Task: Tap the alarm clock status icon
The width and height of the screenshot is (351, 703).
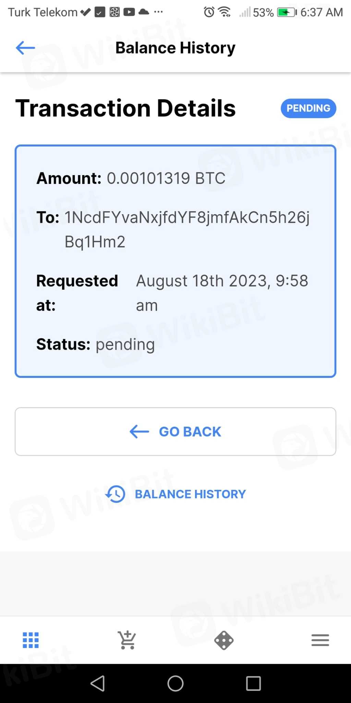Action: pos(209,12)
